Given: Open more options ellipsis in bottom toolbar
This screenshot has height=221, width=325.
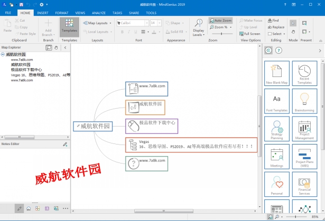Looking at the screenshot, I should (x=66, y=208).
